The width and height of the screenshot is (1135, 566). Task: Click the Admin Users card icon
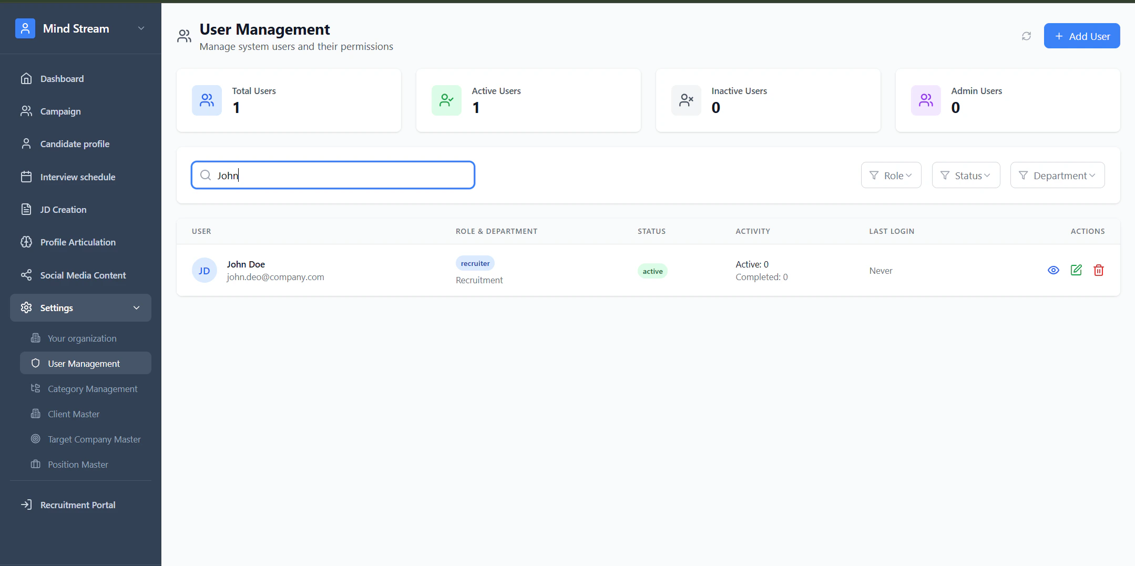926,100
